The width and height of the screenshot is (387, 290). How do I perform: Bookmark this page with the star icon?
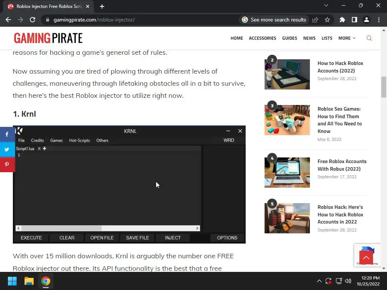pyautogui.click(x=327, y=20)
